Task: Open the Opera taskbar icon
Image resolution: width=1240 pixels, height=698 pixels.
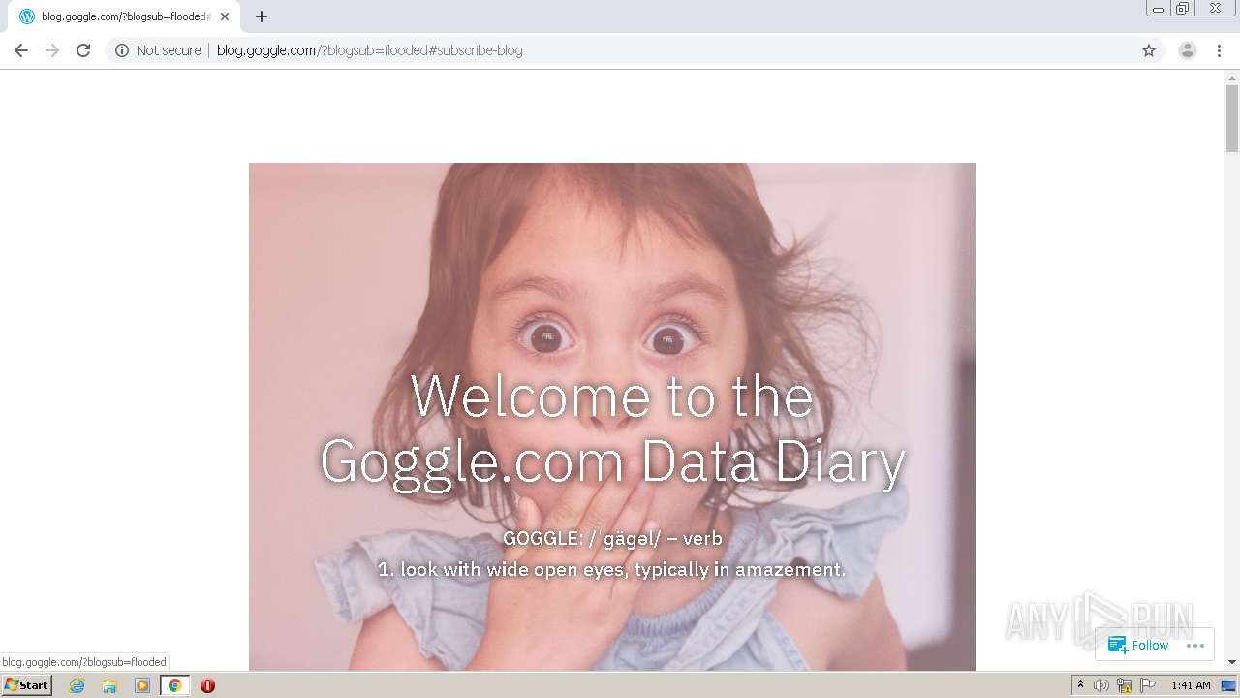Action: tap(207, 685)
